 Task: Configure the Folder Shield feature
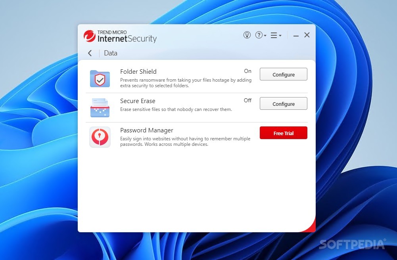tap(283, 75)
